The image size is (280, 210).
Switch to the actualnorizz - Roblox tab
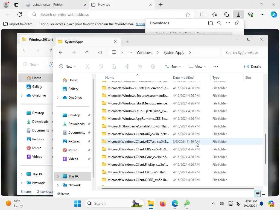click(56, 5)
